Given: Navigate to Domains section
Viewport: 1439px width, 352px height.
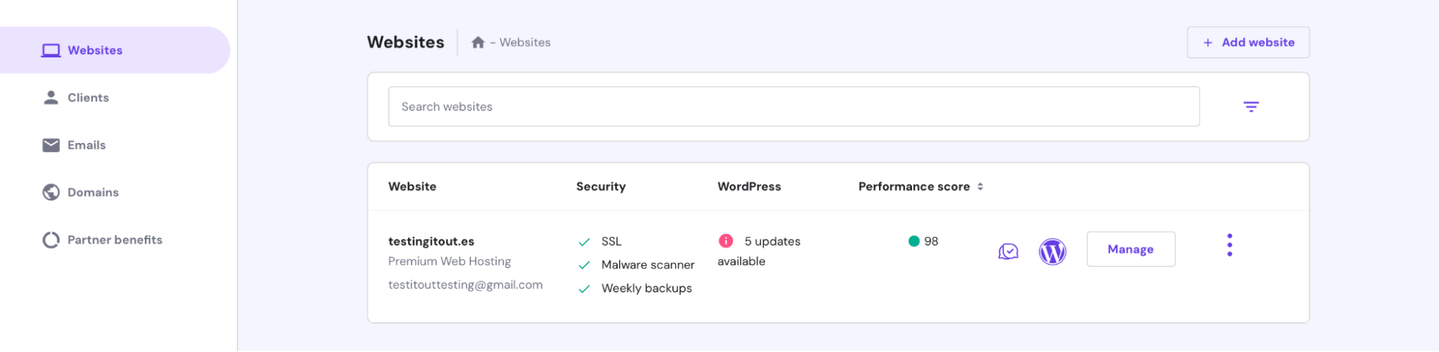Looking at the screenshot, I should coord(93,193).
